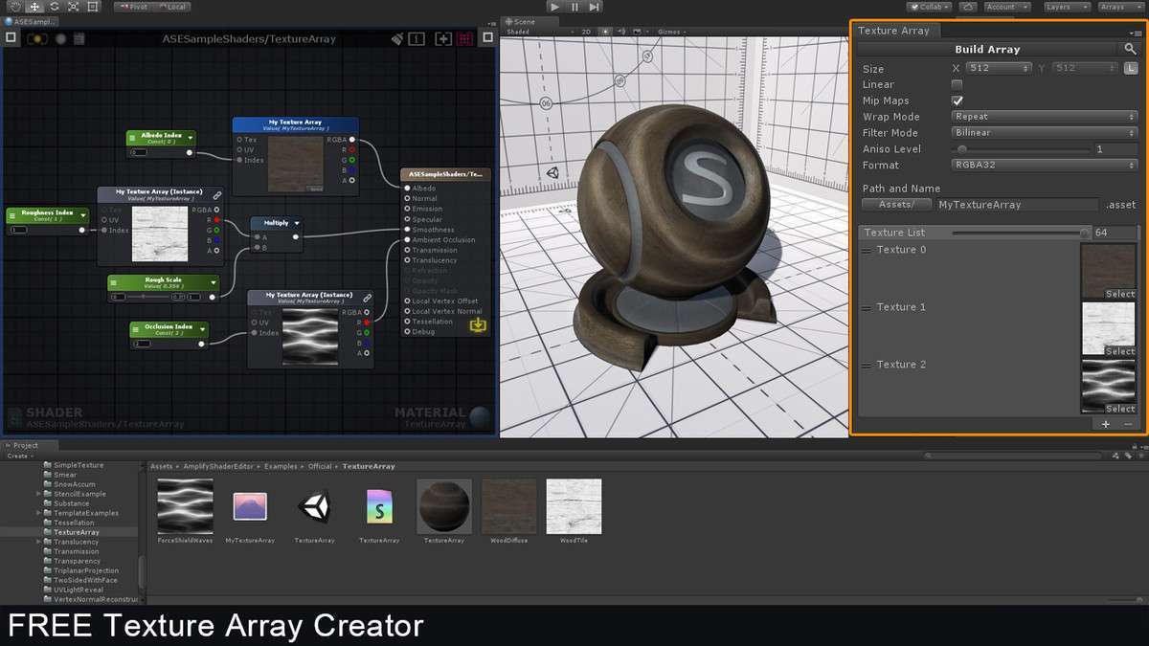This screenshot has height=646, width=1149.
Task: Adjust the Texture List size slider
Action: tap(1021, 233)
